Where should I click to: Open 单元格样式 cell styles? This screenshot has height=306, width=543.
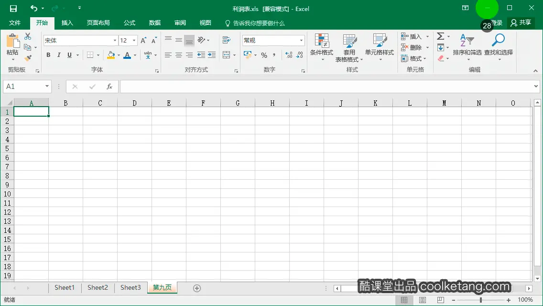pyautogui.click(x=379, y=47)
